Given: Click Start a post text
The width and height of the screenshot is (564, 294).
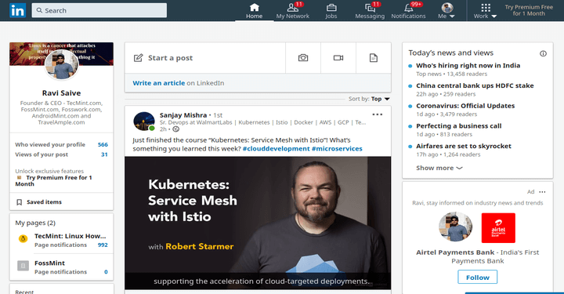Looking at the screenshot, I should coord(171,58).
